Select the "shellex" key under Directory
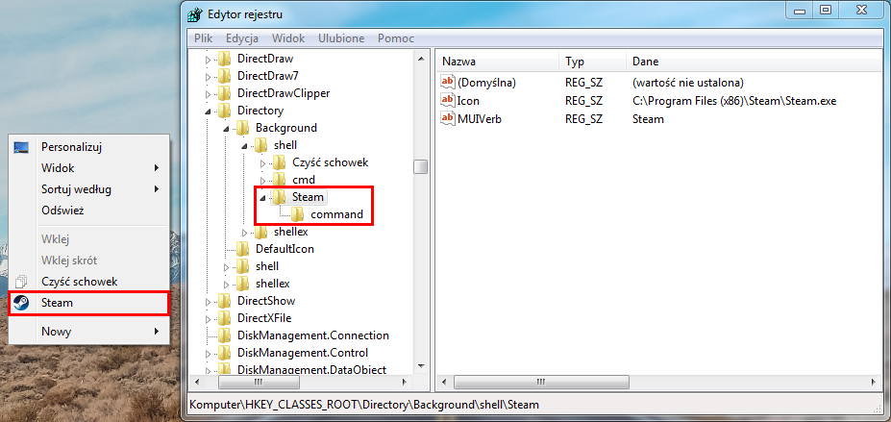Screen dimensions: 891x422 [273, 284]
